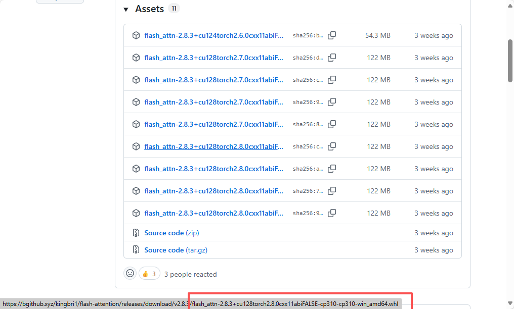514x309 pixels.
Task: Copy sha256 checksum of the last wheel asset
Action: (x=332, y=213)
